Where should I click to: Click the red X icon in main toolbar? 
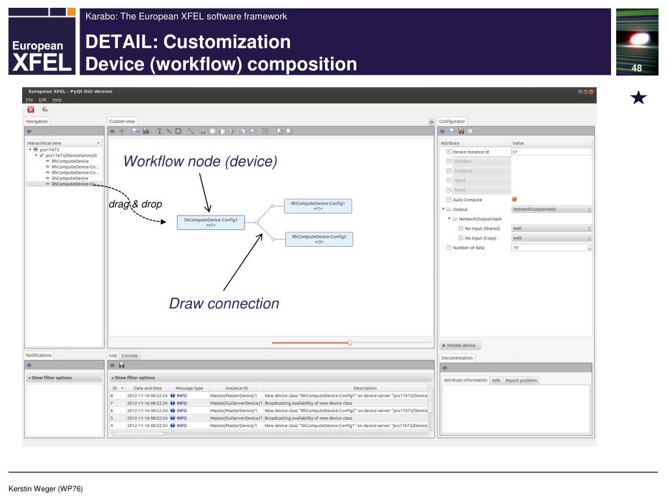point(31,109)
